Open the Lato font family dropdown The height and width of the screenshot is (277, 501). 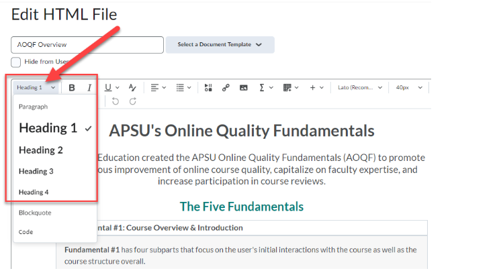[360, 87]
